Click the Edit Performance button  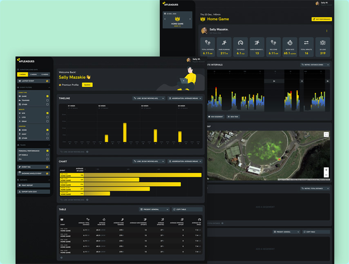(x=322, y=19)
